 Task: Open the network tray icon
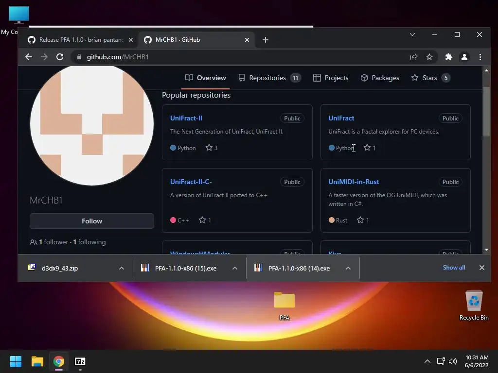point(441,361)
